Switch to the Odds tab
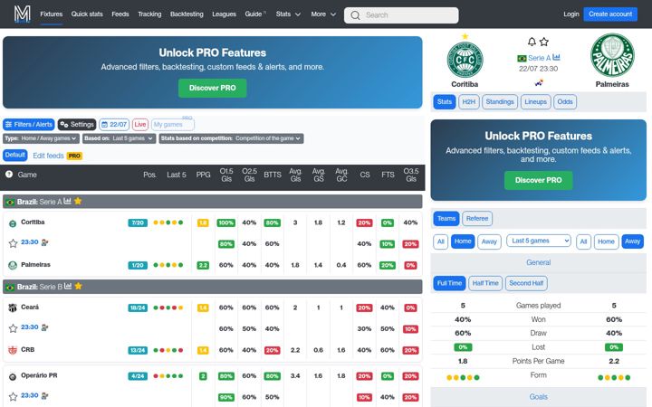The image size is (652, 407). (565, 101)
